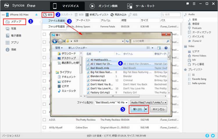Select Home Videos in the Video panel
The height and width of the screenshot is (139, 218).
[197, 56]
